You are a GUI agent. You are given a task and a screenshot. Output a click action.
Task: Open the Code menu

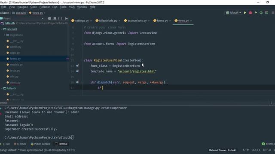coord(34,7)
